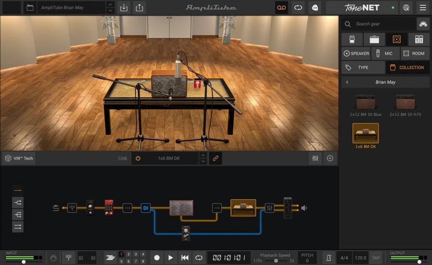Toggle the amp-cab link icon
This screenshot has width=432, height=265.
click(x=216, y=158)
